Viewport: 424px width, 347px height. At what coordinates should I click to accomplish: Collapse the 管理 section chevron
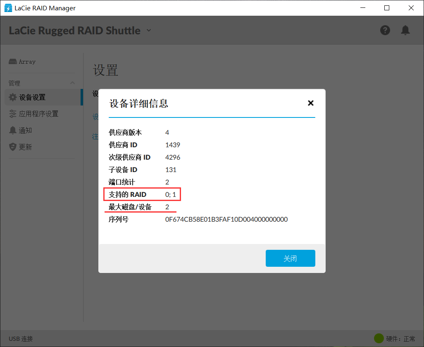point(72,83)
